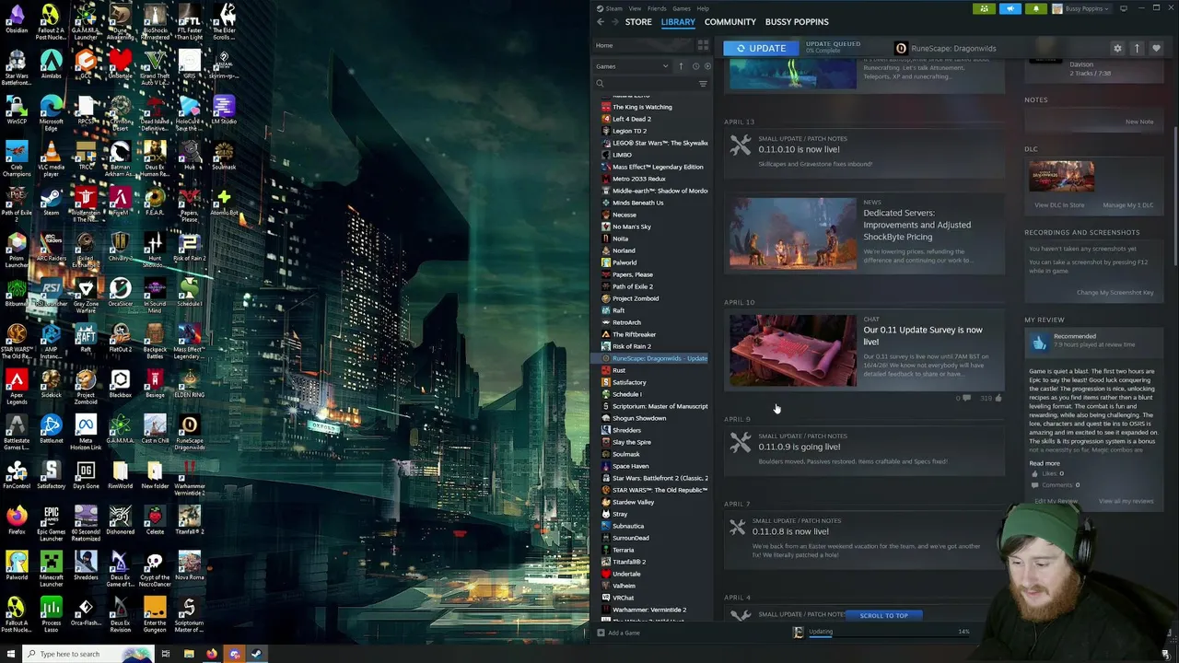Launch Microsoft Edge desktop shortcut
Viewport: 1179px width, 663px height.
click(51, 112)
